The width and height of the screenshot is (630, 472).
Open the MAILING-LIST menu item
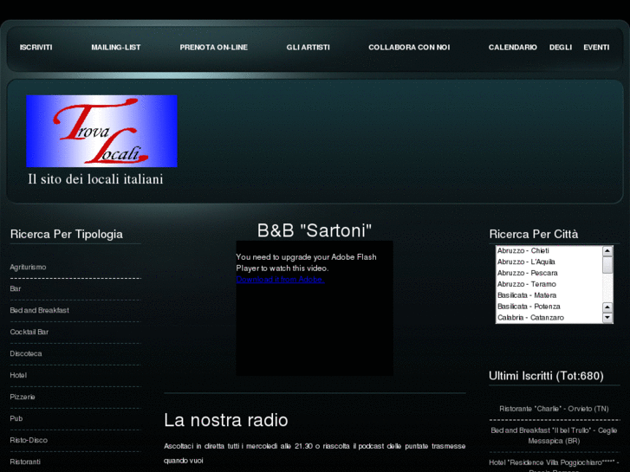pos(116,48)
